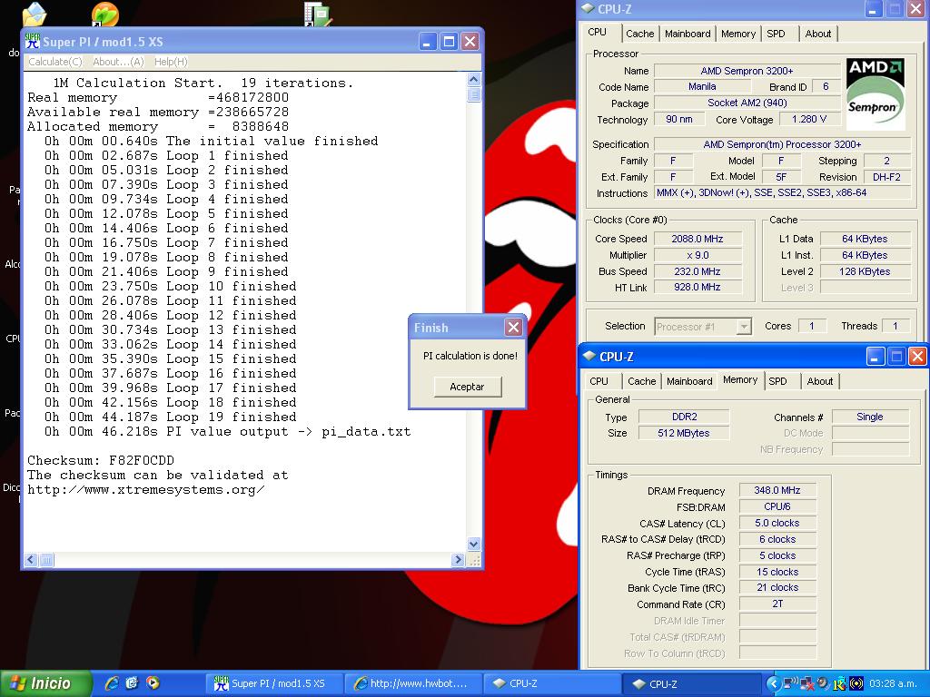Open About tab in the lower CPU-Z
This screenshot has width=930, height=697.
(x=820, y=381)
